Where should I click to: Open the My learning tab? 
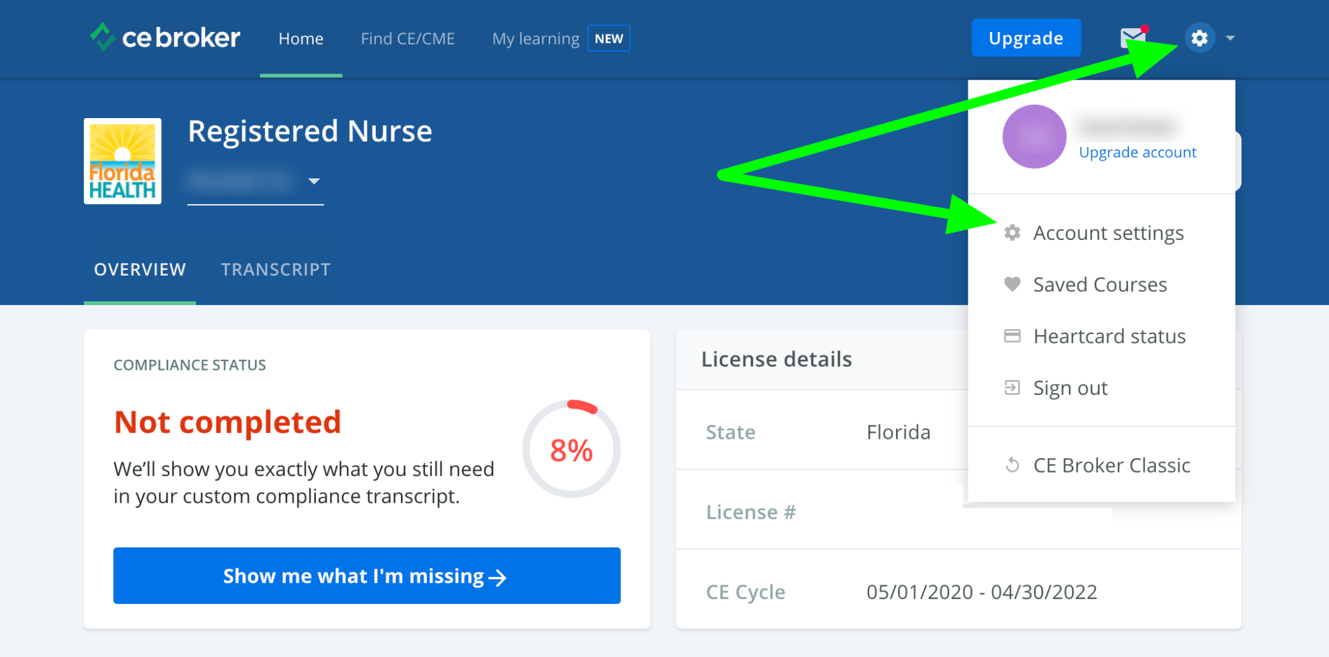click(x=535, y=39)
